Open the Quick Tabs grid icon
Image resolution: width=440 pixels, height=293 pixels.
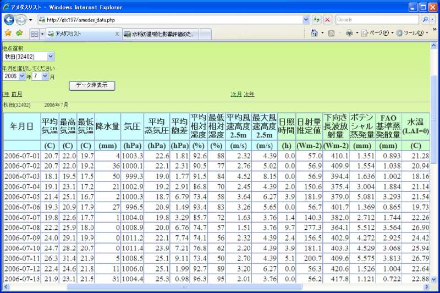tap(34, 34)
